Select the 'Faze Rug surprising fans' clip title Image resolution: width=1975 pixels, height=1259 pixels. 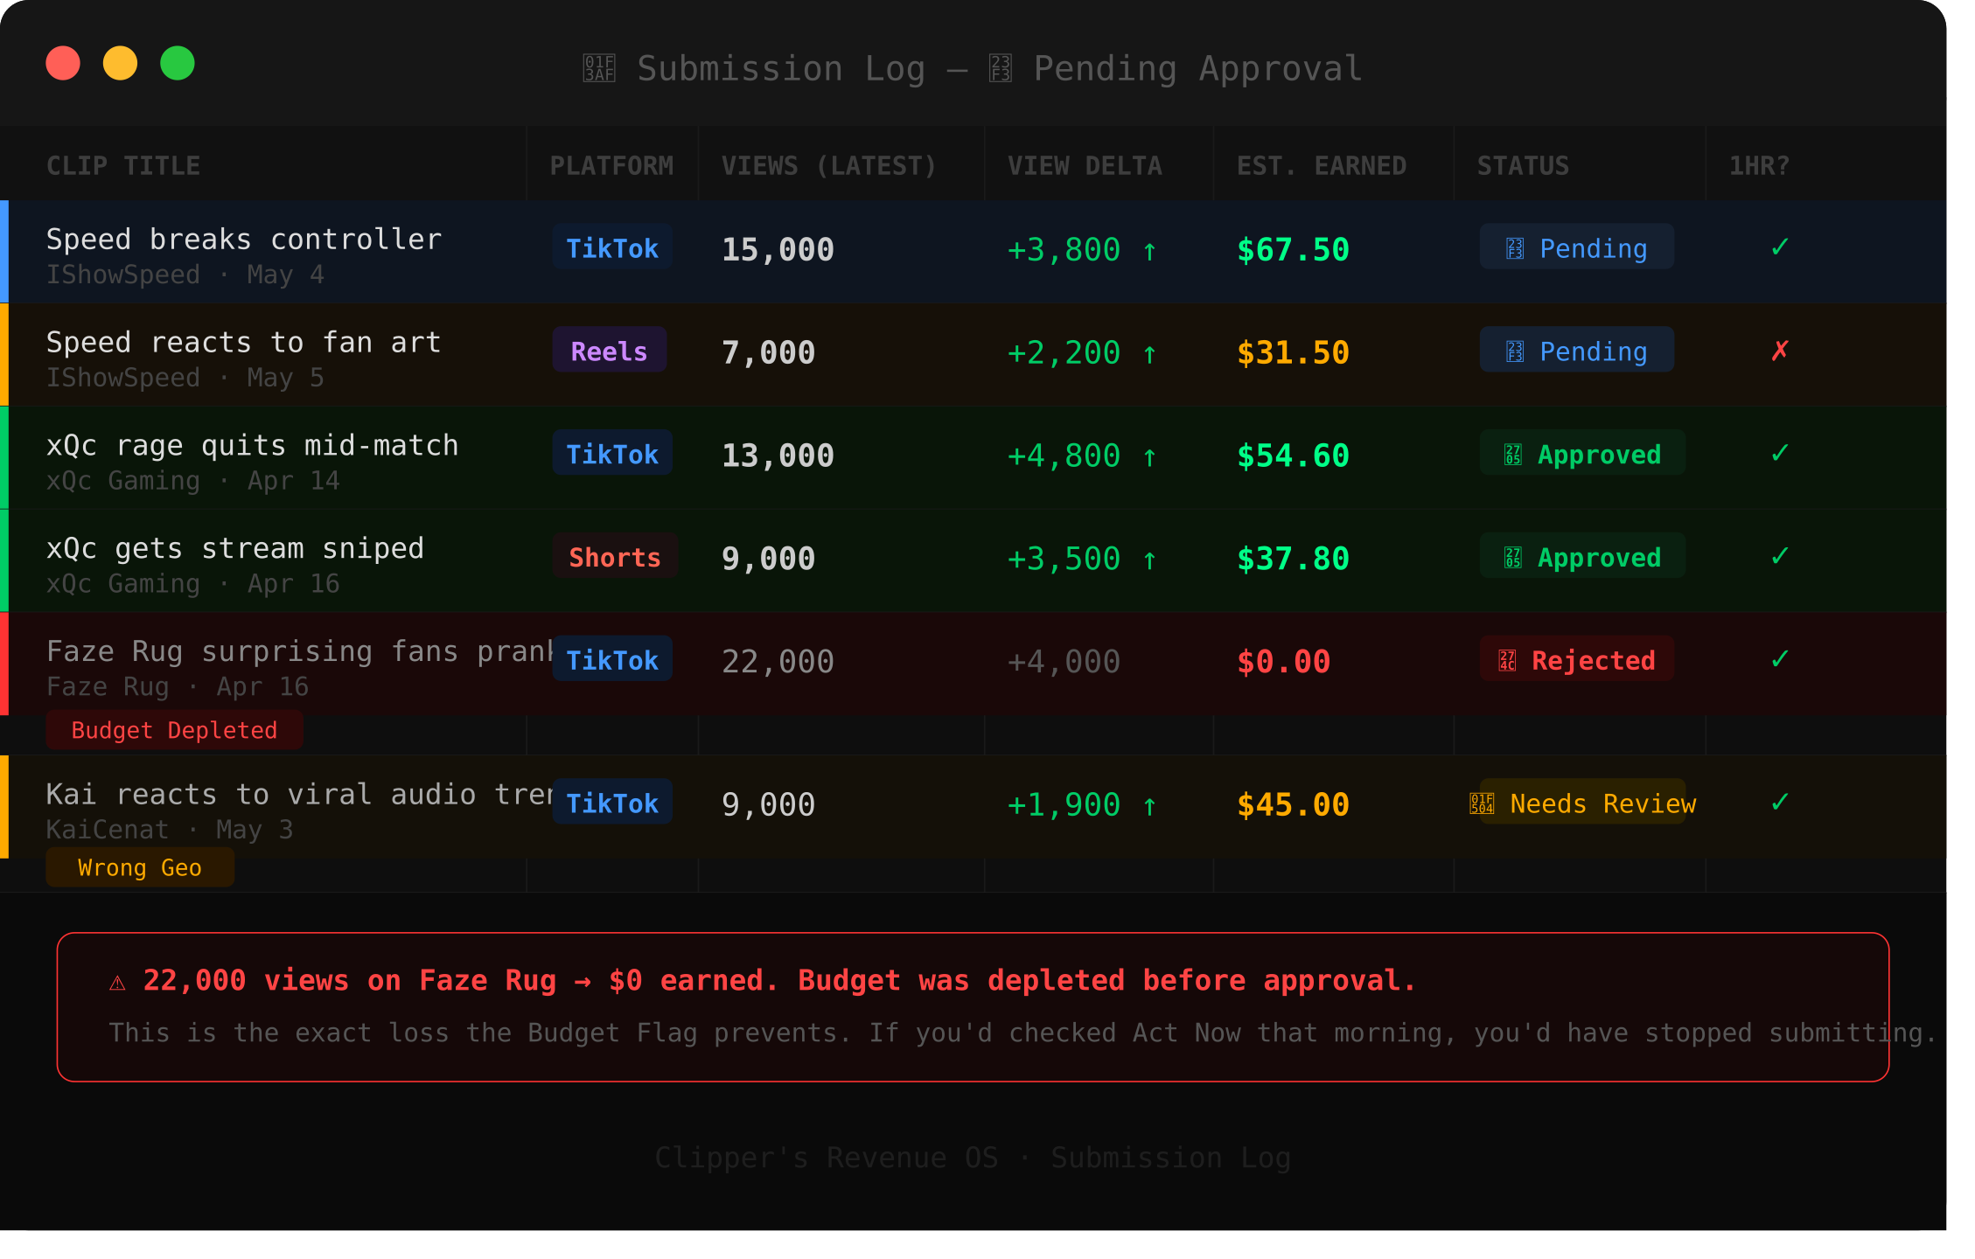(x=299, y=651)
